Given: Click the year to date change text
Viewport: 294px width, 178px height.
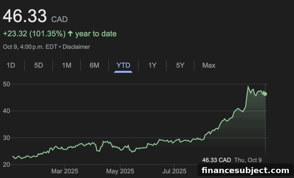Looking at the screenshot, I should point(60,34).
